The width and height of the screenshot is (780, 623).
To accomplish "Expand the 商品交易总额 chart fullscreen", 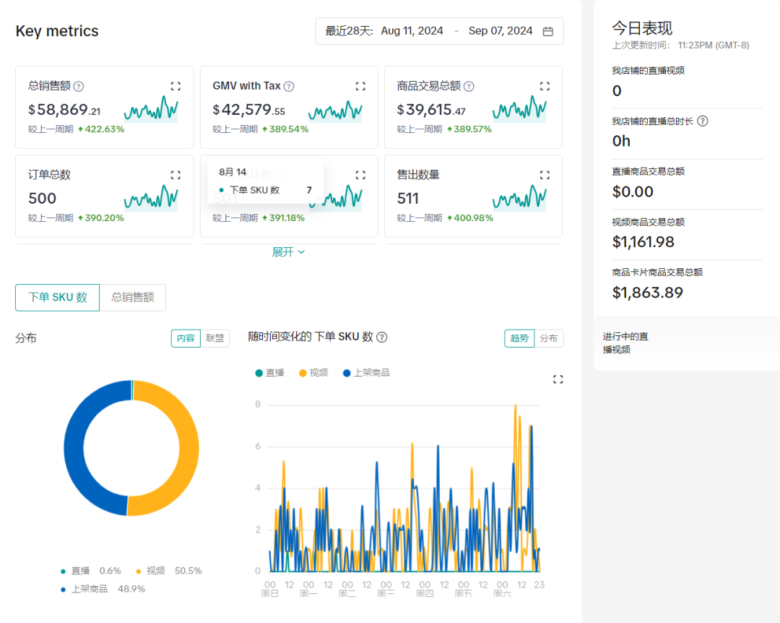I will 545,86.
